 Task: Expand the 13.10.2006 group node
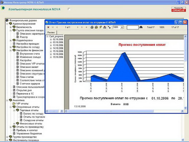pyautogui.click(x=51, y=45)
